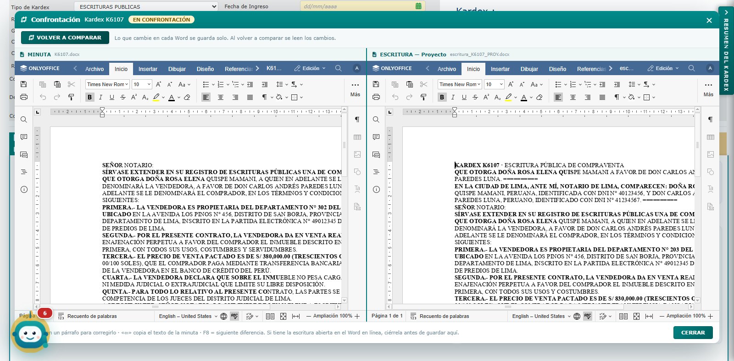Click the Fecha de Ingreso date field
The width and height of the screenshot is (734, 361).
(x=362, y=6)
